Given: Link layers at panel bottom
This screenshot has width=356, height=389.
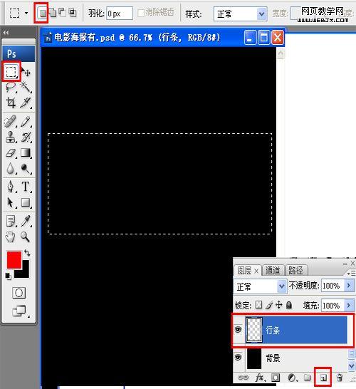Looking at the screenshot, I should [x=243, y=378].
